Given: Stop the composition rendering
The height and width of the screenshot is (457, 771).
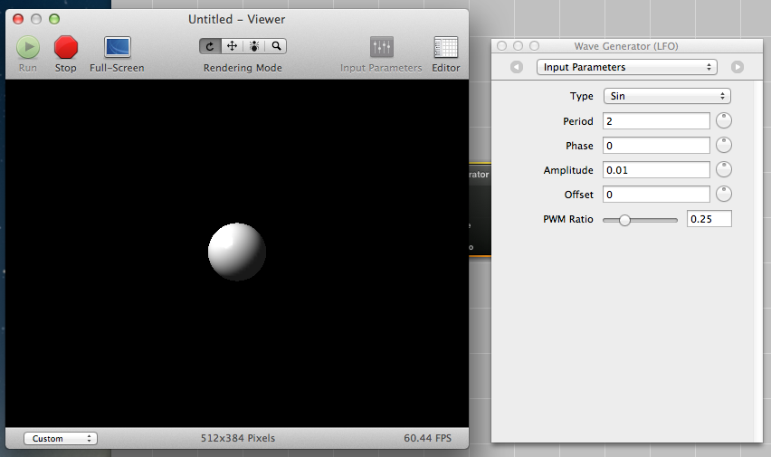Looking at the screenshot, I should 66,47.
